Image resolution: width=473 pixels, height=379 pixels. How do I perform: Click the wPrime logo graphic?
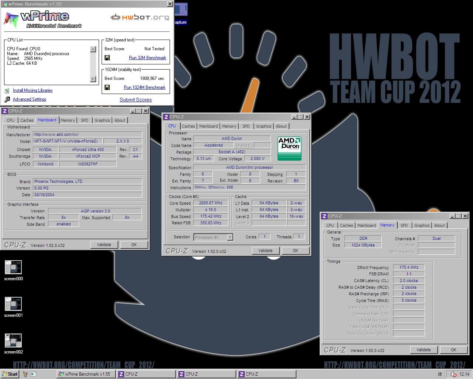pyautogui.click(x=42, y=19)
